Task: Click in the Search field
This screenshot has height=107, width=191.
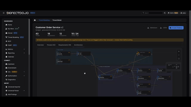Action: pos(152,13)
